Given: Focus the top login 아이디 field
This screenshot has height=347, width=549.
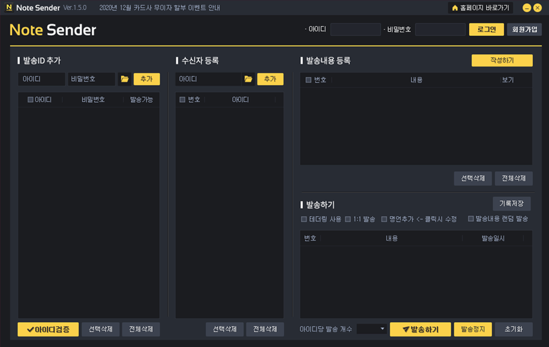Looking at the screenshot, I should [x=355, y=30].
